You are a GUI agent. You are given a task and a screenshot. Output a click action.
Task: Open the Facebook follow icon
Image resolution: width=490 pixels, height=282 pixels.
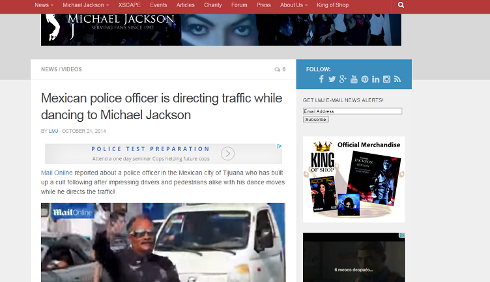[x=321, y=79]
